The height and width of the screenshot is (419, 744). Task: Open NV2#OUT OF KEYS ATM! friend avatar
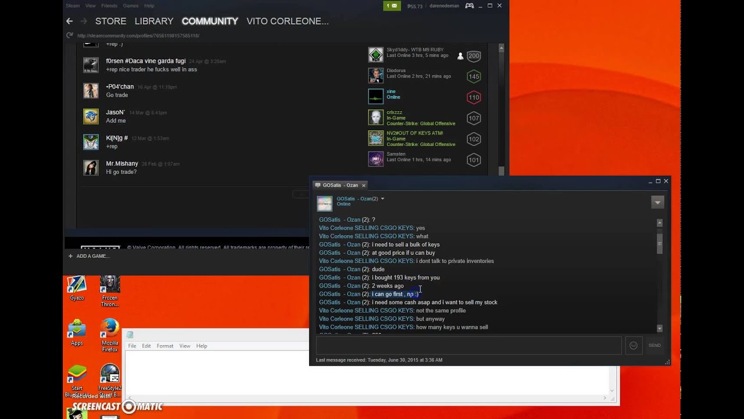pyautogui.click(x=376, y=138)
